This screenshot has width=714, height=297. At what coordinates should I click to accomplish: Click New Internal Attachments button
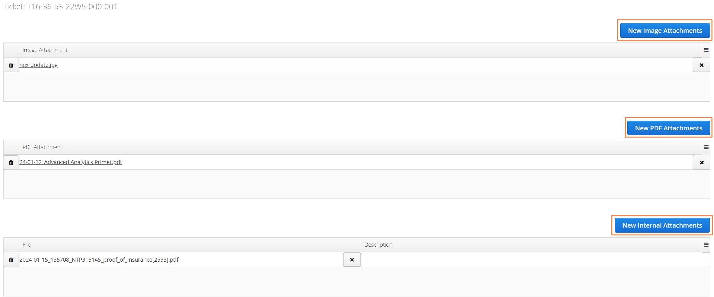coord(662,225)
